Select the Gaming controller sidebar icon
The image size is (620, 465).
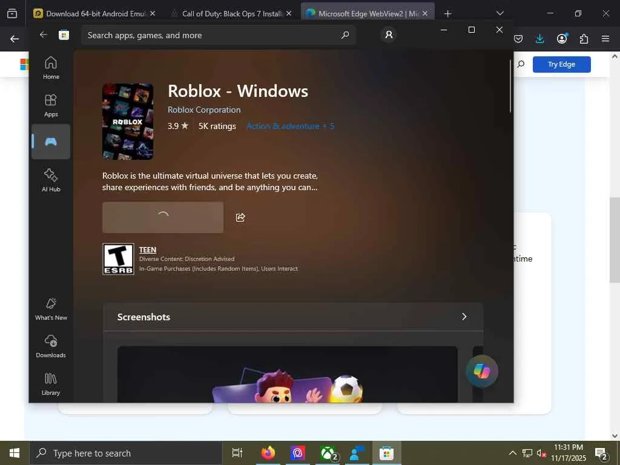(51, 142)
